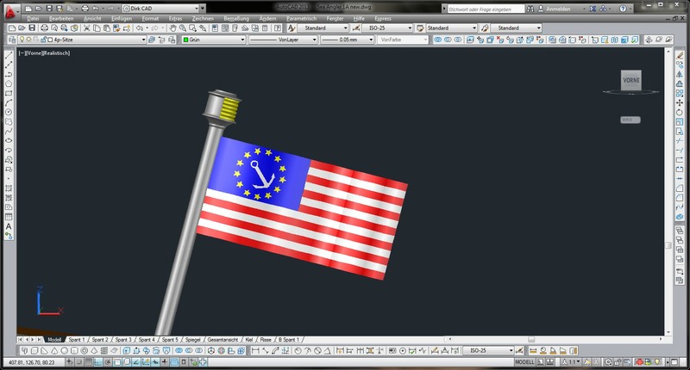Select the Rotate modify tool
This screenshot has height=370, width=690.
pos(680,113)
